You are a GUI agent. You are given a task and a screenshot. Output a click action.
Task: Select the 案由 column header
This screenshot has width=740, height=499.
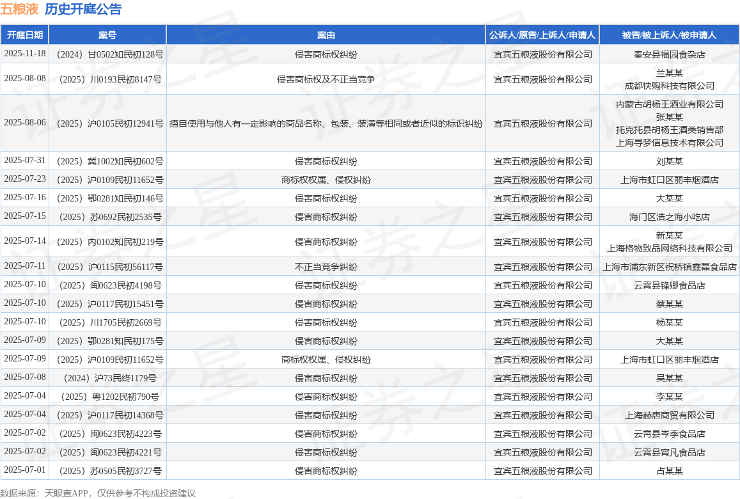tap(326, 35)
